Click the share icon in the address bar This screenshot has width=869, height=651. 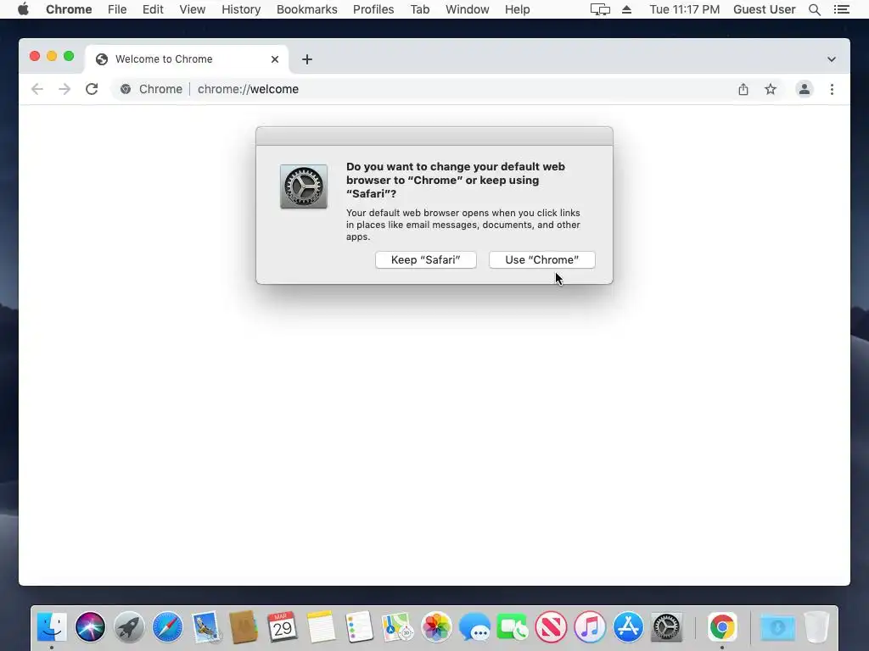click(743, 89)
